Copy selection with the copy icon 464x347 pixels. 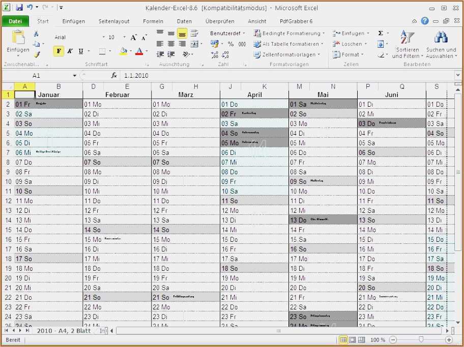tap(36, 44)
